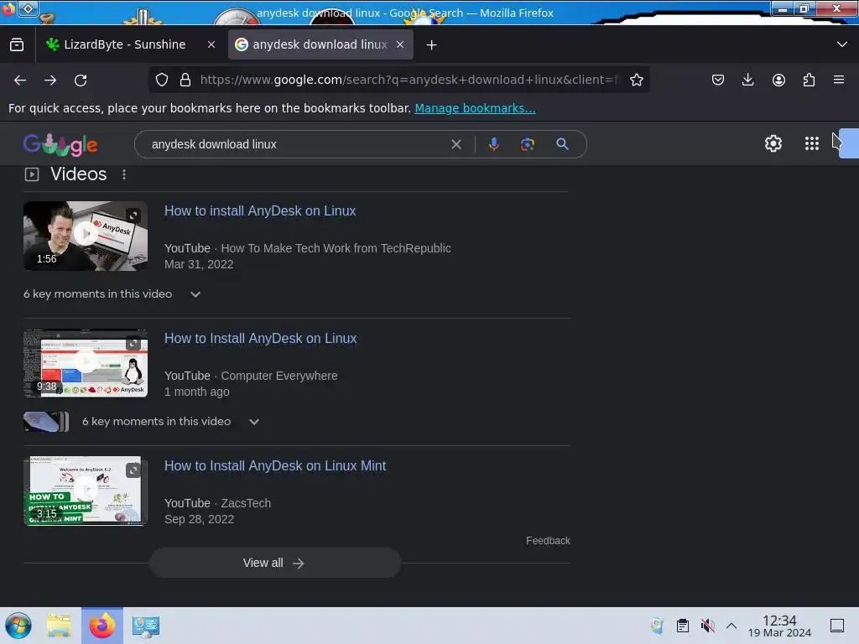This screenshot has height=644, width=859.
Task: Open Save to Pocket icon
Action: [718, 80]
